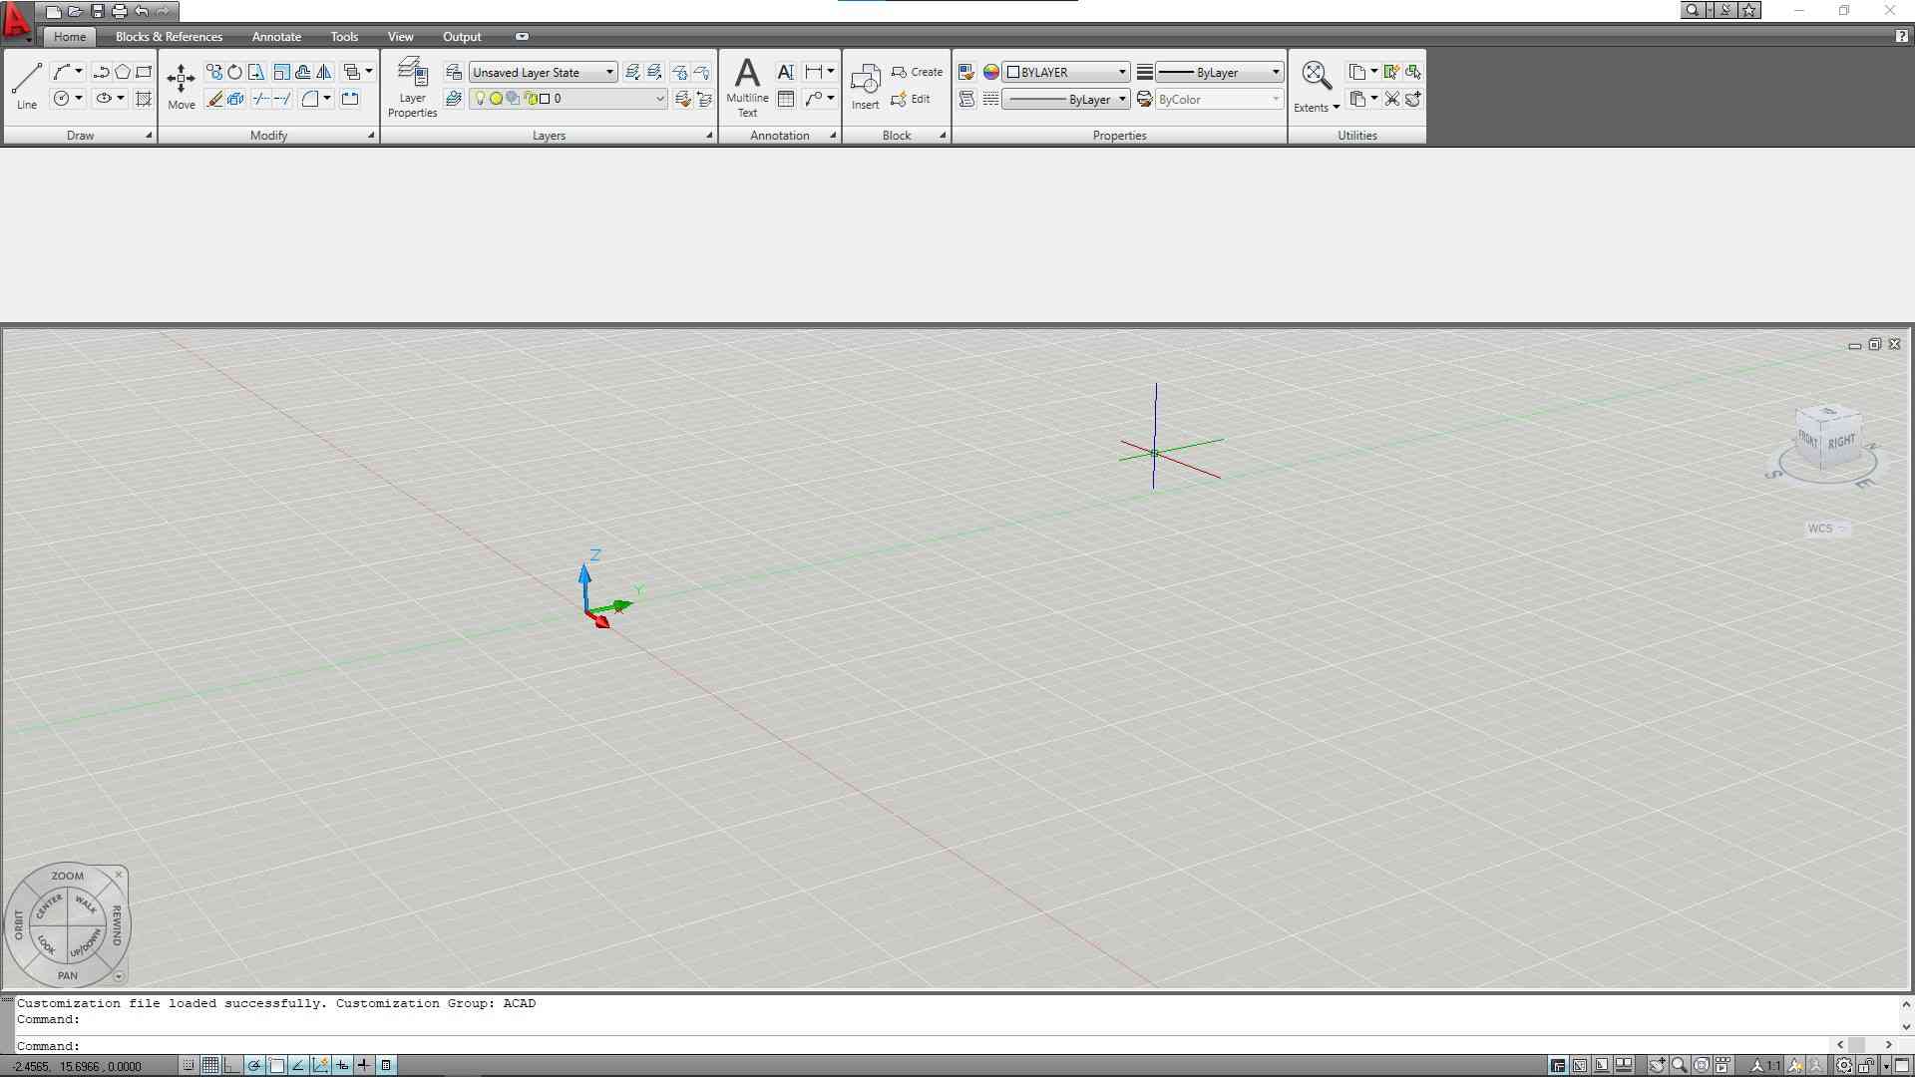Image resolution: width=1915 pixels, height=1077 pixels.
Task: Open the Unsaved Layer State dropdown
Action: [x=609, y=73]
